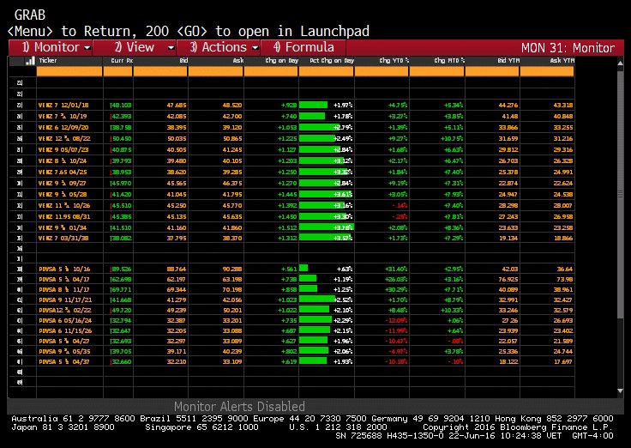Click the red Chg YTD value -12.09%
The image size is (631, 448).
point(396,321)
